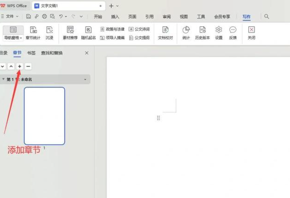Switch to the 书签 tab in sidebar
This screenshot has height=198, width=290.
tap(31, 53)
